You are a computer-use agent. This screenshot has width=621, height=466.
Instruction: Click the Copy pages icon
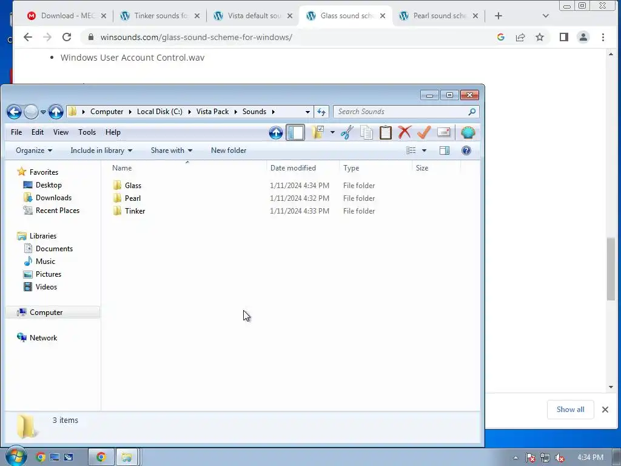pos(366,132)
